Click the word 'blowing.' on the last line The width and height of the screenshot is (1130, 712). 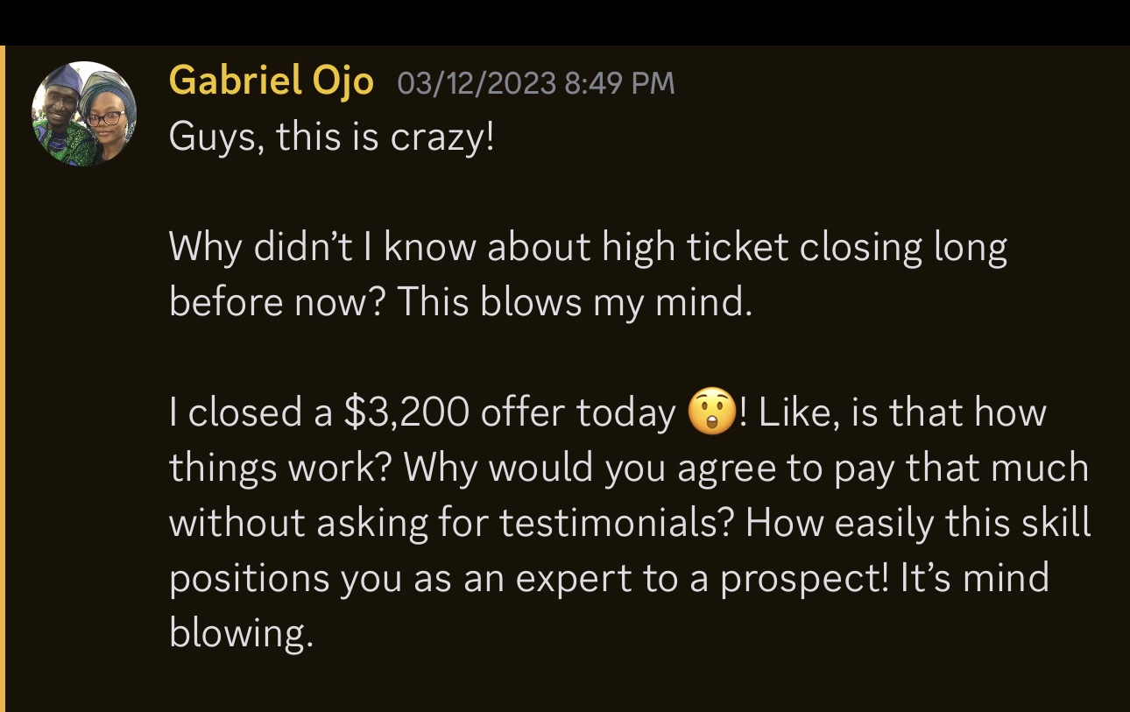[241, 633]
